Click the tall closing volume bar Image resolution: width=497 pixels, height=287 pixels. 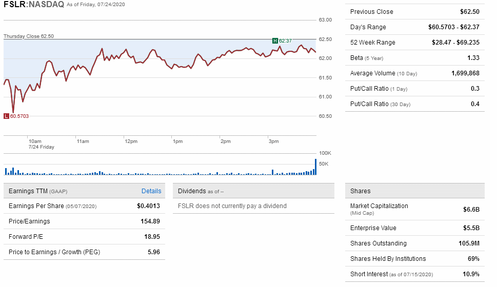click(316, 167)
